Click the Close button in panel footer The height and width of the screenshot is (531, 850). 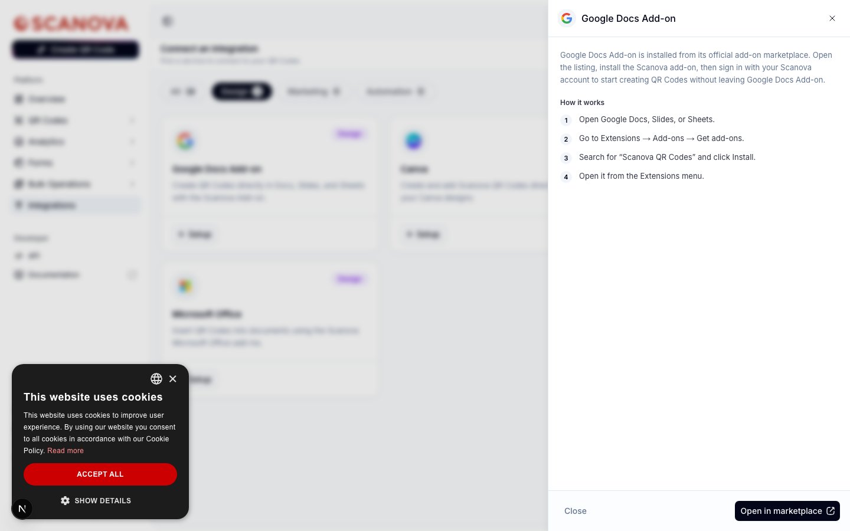[576, 511]
